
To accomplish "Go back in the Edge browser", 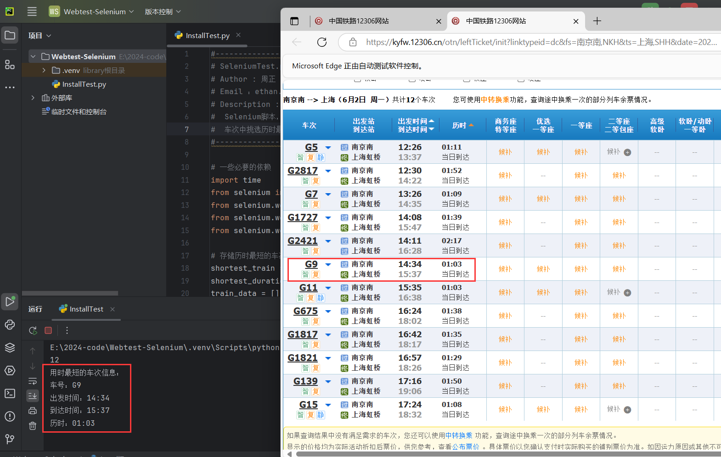I will (297, 42).
